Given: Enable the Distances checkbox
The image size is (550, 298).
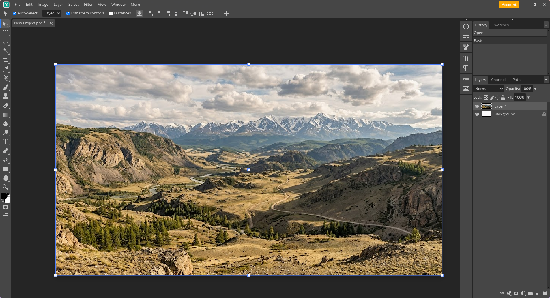Looking at the screenshot, I should pos(111,13).
